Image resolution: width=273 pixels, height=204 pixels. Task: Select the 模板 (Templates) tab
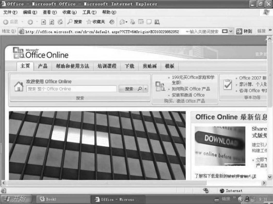click(x=170, y=66)
